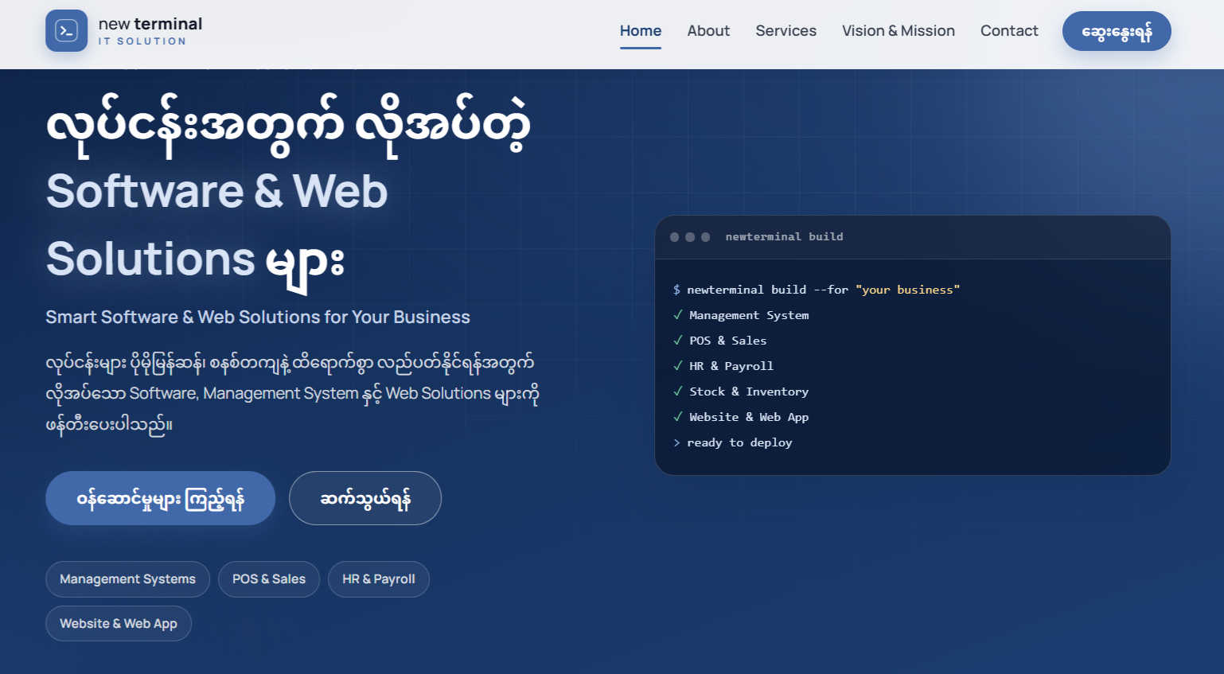
Task: Click the outlined secondary hero button
Action: (x=365, y=498)
